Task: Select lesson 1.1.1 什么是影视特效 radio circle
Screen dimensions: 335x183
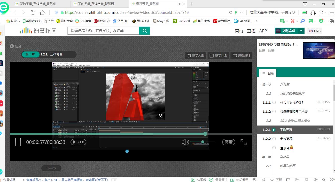Action: tap(274, 102)
